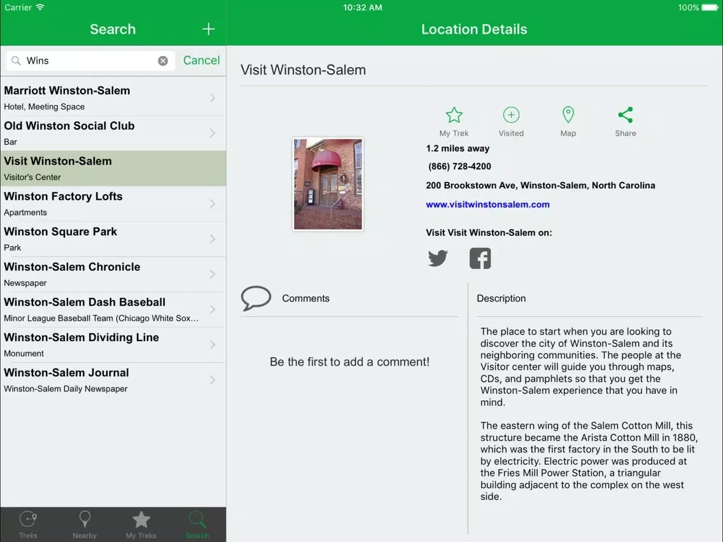
Task: Mark location as Visited
Action: (x=511, y=115)
